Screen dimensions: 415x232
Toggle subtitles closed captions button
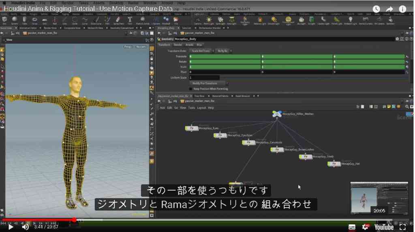pyautogui.click(x=352, y=227)
